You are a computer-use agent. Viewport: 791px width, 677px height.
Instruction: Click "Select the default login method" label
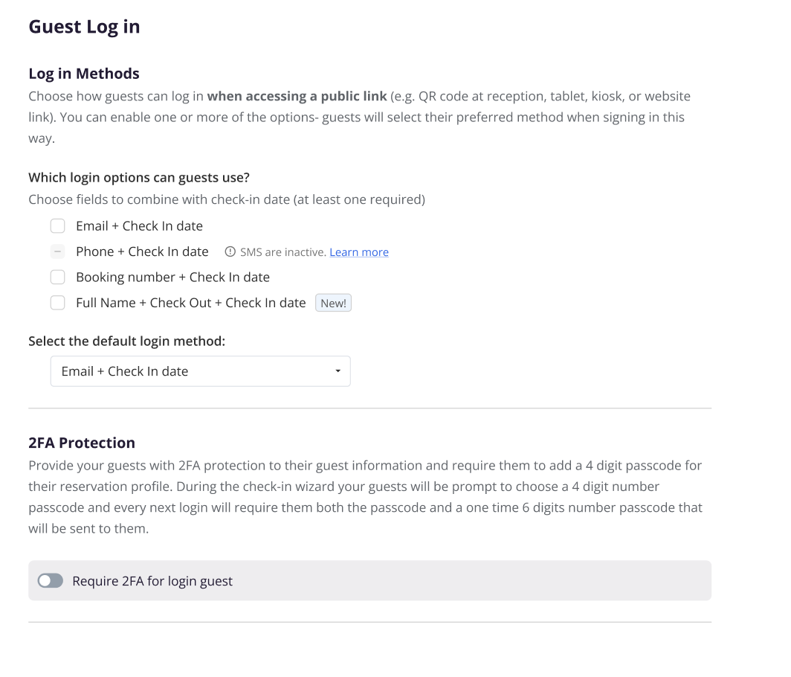pos(126,341)
